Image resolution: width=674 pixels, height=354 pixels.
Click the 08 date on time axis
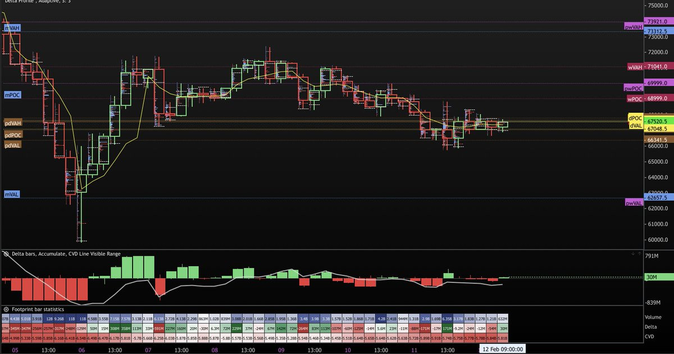(214, 350)
